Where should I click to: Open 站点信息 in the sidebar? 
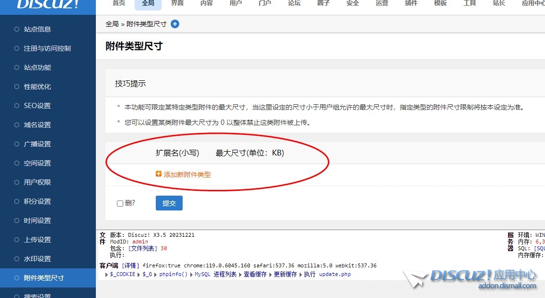(37, 29)
